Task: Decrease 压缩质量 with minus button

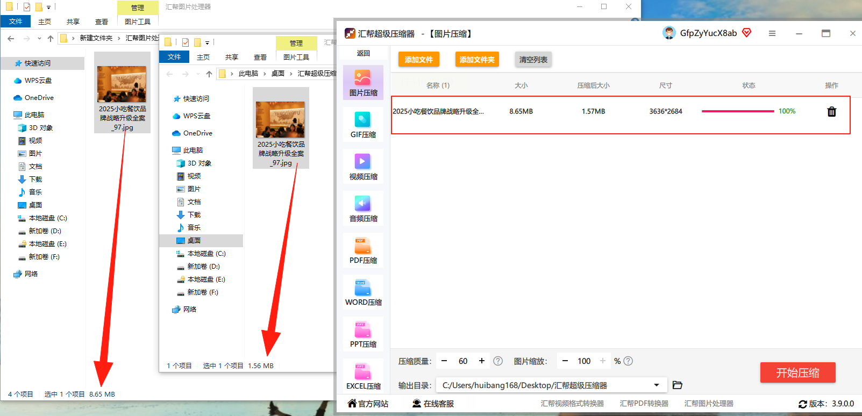Action: [444, 361]
